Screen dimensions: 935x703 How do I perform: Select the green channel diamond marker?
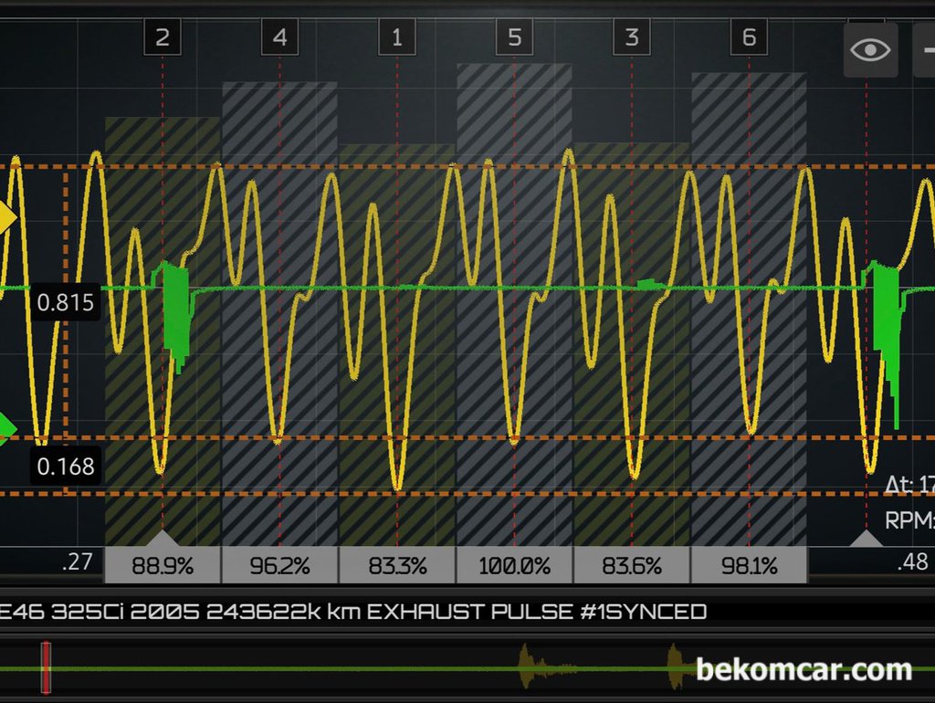(x=5, y=427)
